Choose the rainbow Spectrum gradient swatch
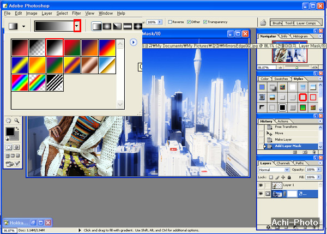Image resolution: width=327 pixels, height=234 pixels. coord(20,82)
